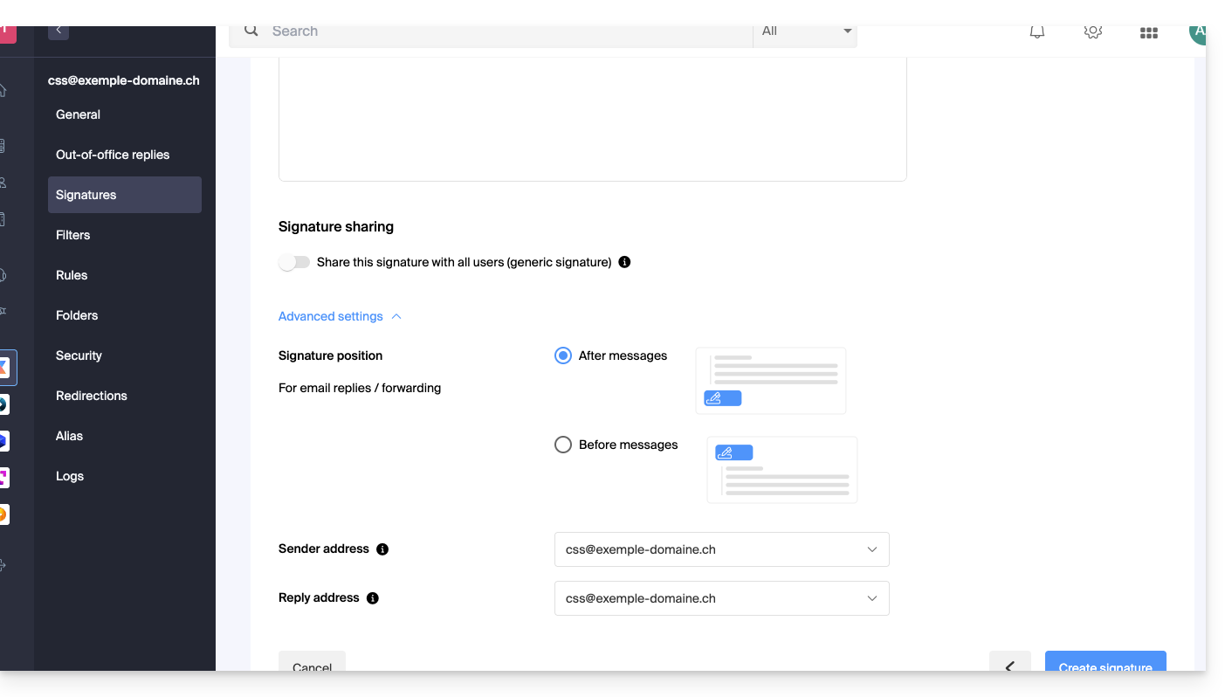
Task: Click info icon beside Reply address
Action: click(x=373, y=598)
